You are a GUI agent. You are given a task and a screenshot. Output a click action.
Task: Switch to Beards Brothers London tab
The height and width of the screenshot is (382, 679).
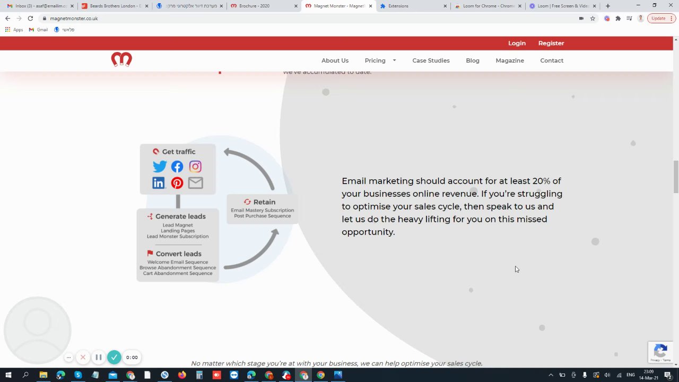115,6
